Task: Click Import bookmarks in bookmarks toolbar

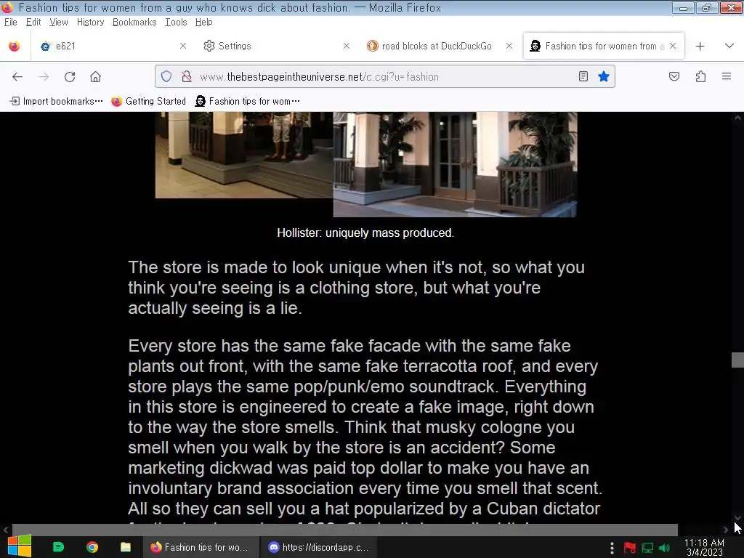Action: click(x=57, y=101)
